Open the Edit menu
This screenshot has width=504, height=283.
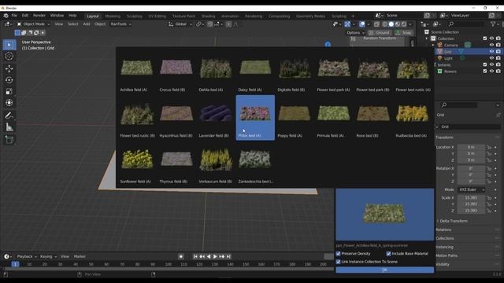(25, 16)
